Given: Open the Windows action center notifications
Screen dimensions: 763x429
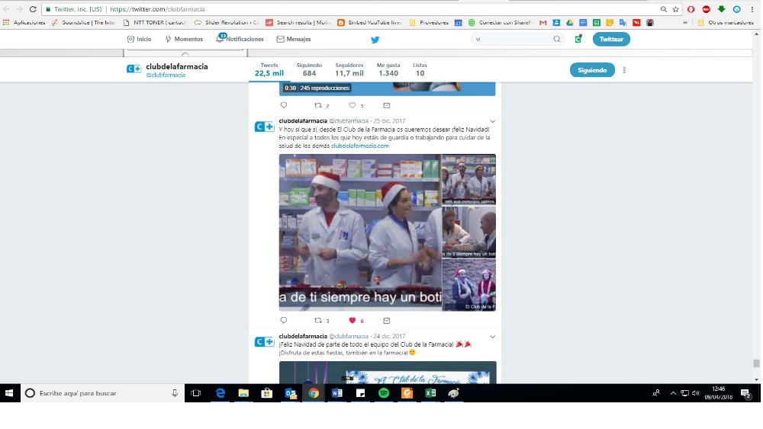Looking at the screenshot, I should (745, 393).
